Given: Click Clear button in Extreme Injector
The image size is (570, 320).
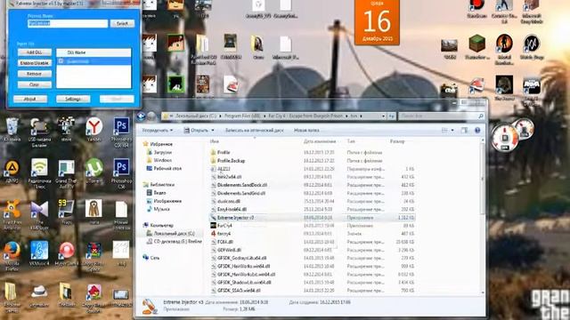Looking at the screenshot, I should pos(35,84).
